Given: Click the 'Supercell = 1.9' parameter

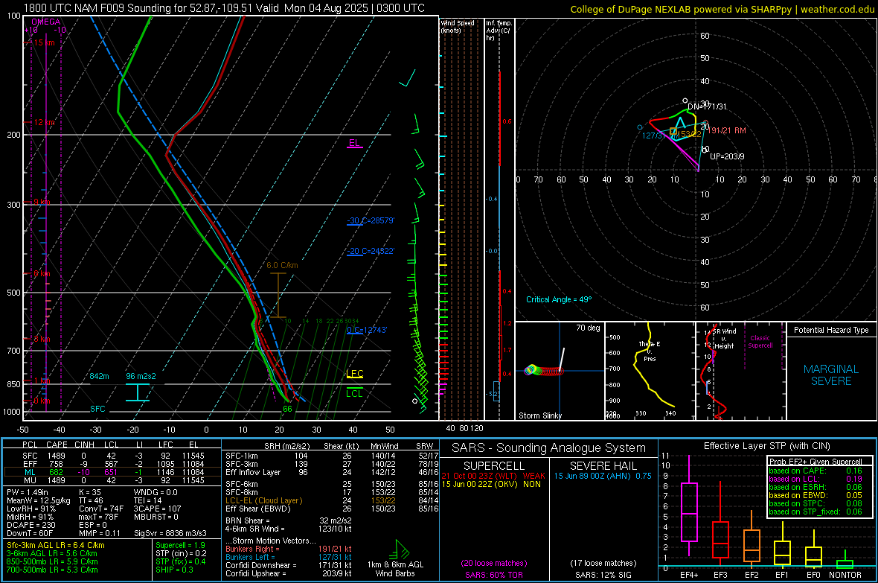Looking at the screenshot, I should tap(180, 545).
